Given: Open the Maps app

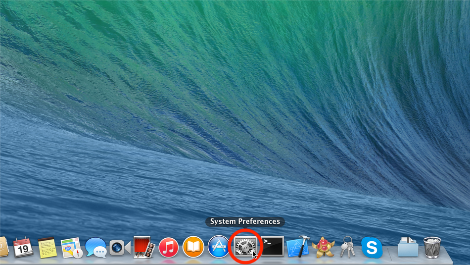Looking at the screenshot, I should [71, 247].
